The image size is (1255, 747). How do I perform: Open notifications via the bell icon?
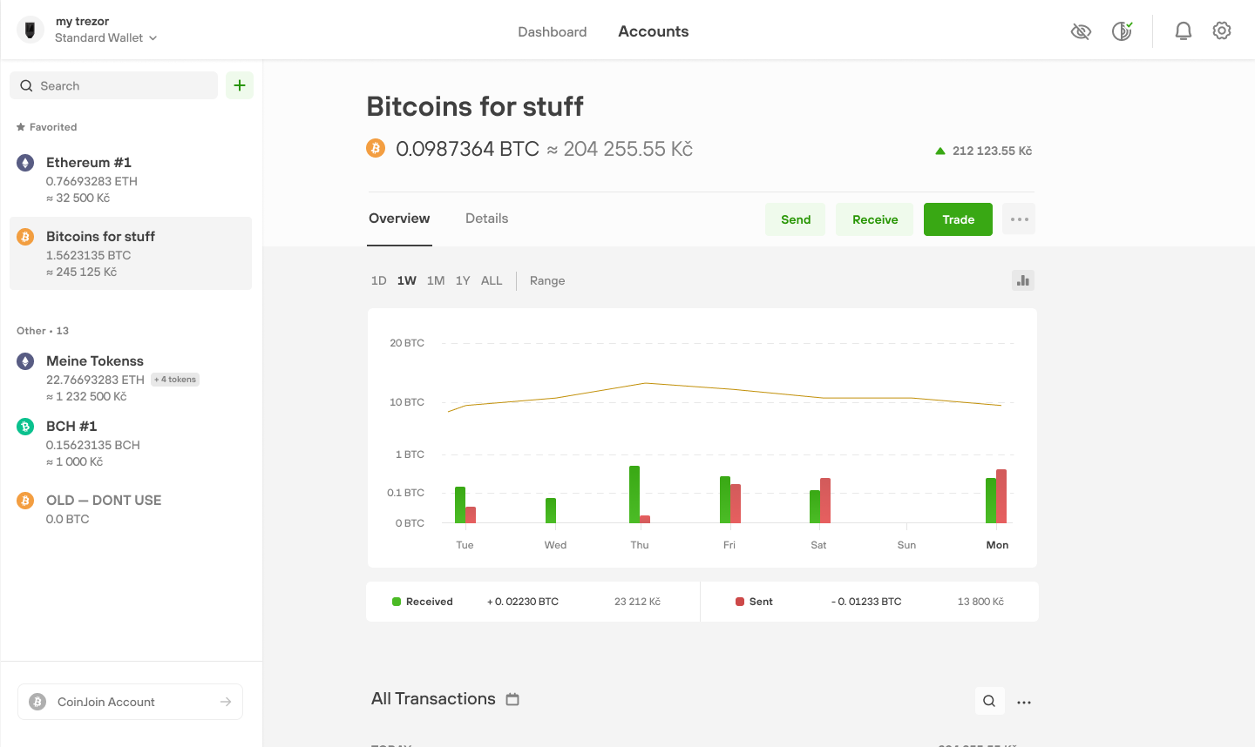click(1184, 30)
